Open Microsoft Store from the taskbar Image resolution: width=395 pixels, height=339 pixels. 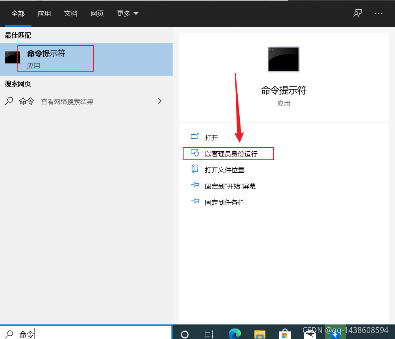[x=285, y=334]
